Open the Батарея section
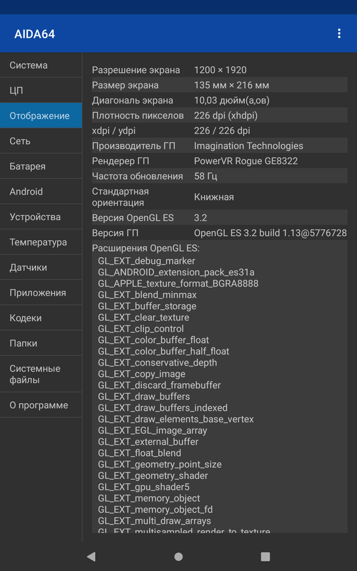Screen dimensions: 357x571 (41, 166)
